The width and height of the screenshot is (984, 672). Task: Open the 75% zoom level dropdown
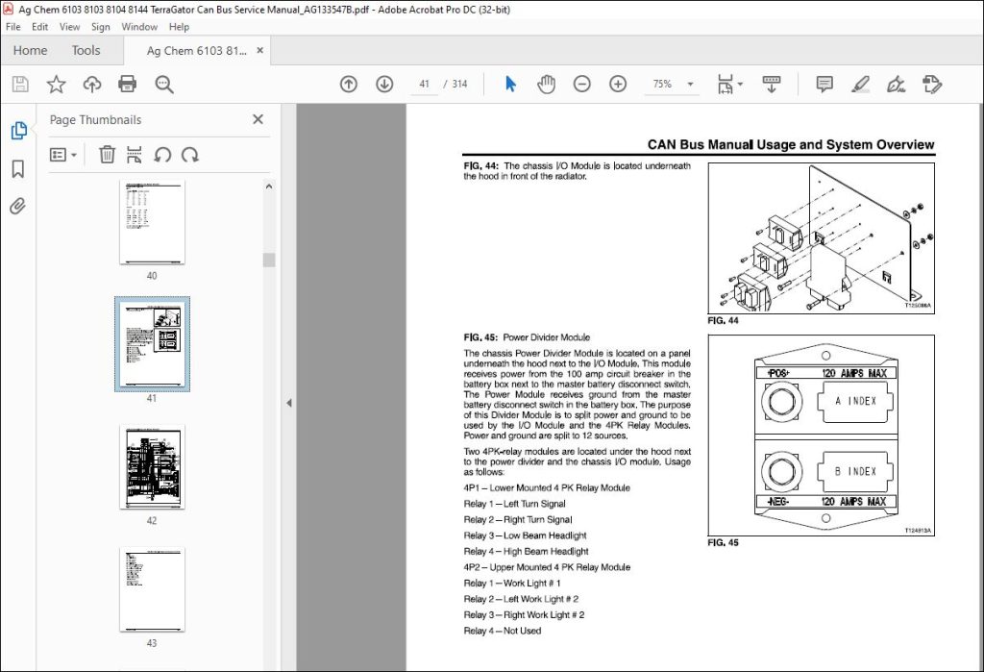coord(673,85)
